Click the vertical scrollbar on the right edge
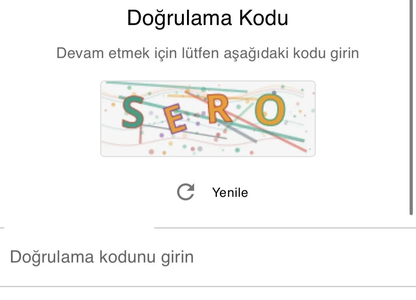The width and height of the screenshot is (416, 300). click(x=412, y=107)
